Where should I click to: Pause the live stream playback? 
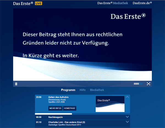pos(16,84)
